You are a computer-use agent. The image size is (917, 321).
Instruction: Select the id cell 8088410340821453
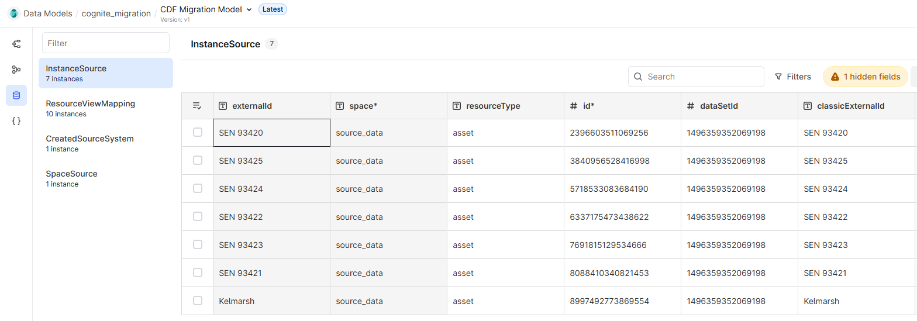coord(622,273)
